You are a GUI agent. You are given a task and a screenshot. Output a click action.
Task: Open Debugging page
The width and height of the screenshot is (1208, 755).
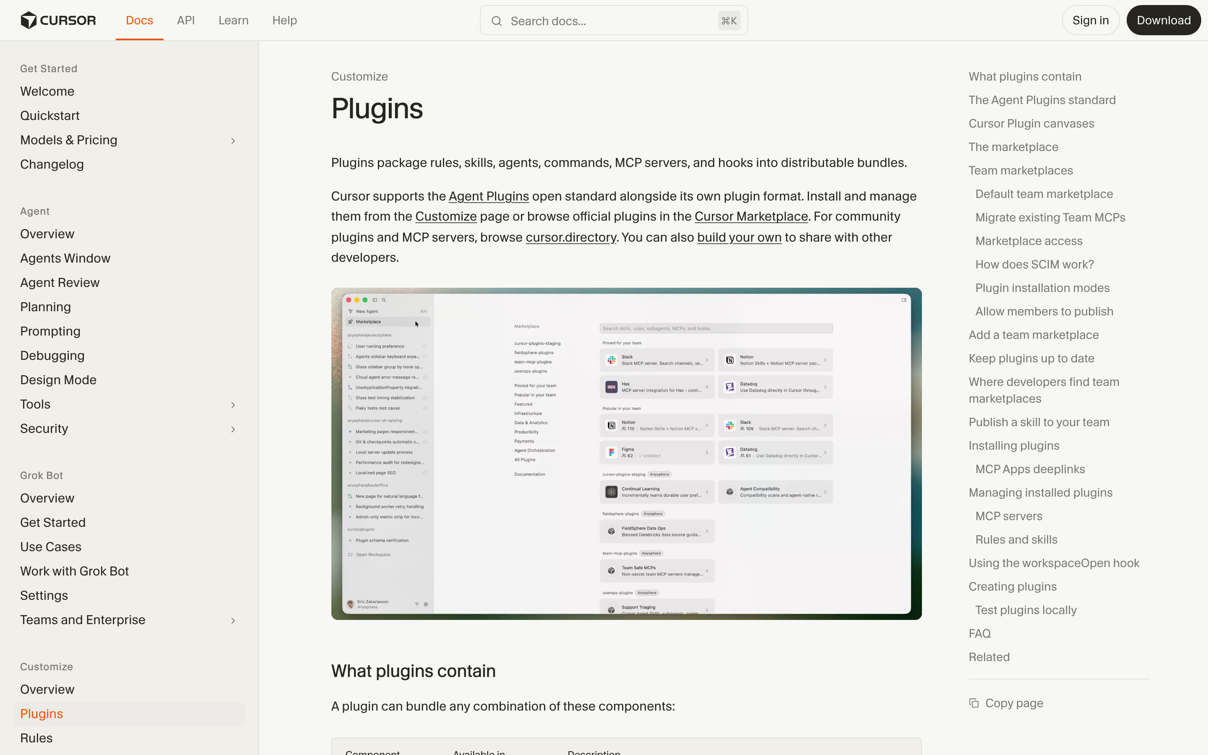pos(52,356)
